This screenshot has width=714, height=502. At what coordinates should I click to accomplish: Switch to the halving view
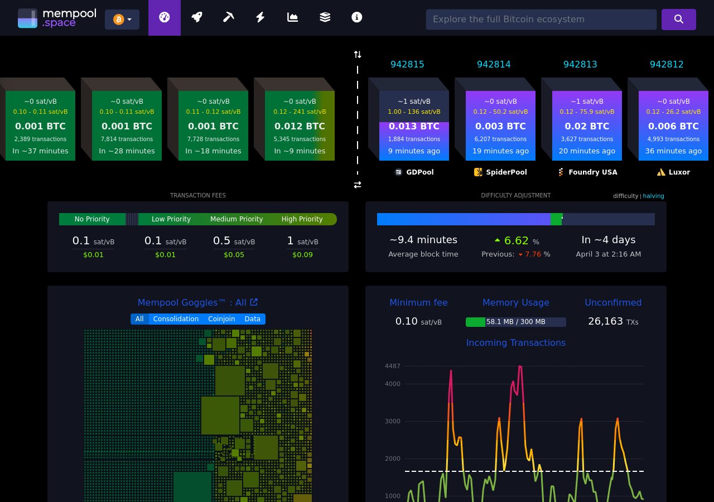coord(653,196)
